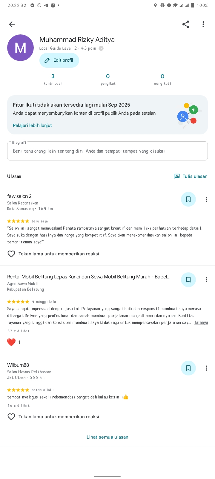The image size is (215, 479).
Task: Click Edit profil button
Action: pos(59,60)
